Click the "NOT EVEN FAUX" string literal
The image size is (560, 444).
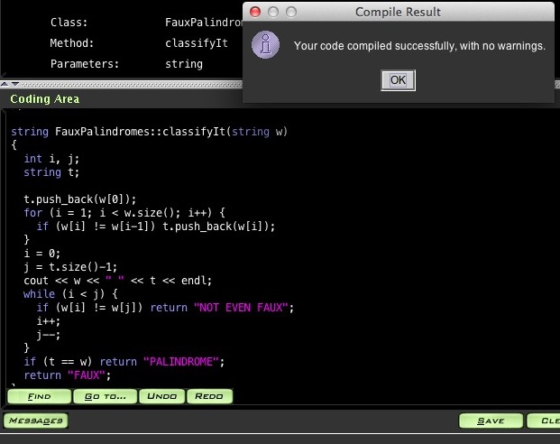click(243, 308)
